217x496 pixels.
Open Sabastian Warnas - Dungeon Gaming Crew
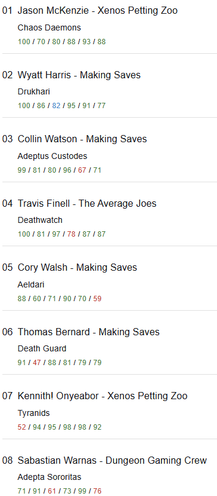(x=112, y=461)
